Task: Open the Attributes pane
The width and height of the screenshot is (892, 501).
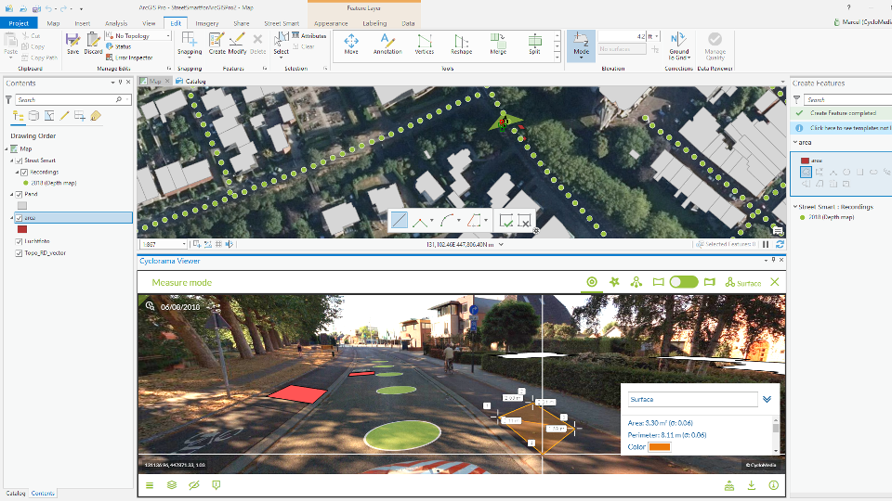Action: [308, 35]
